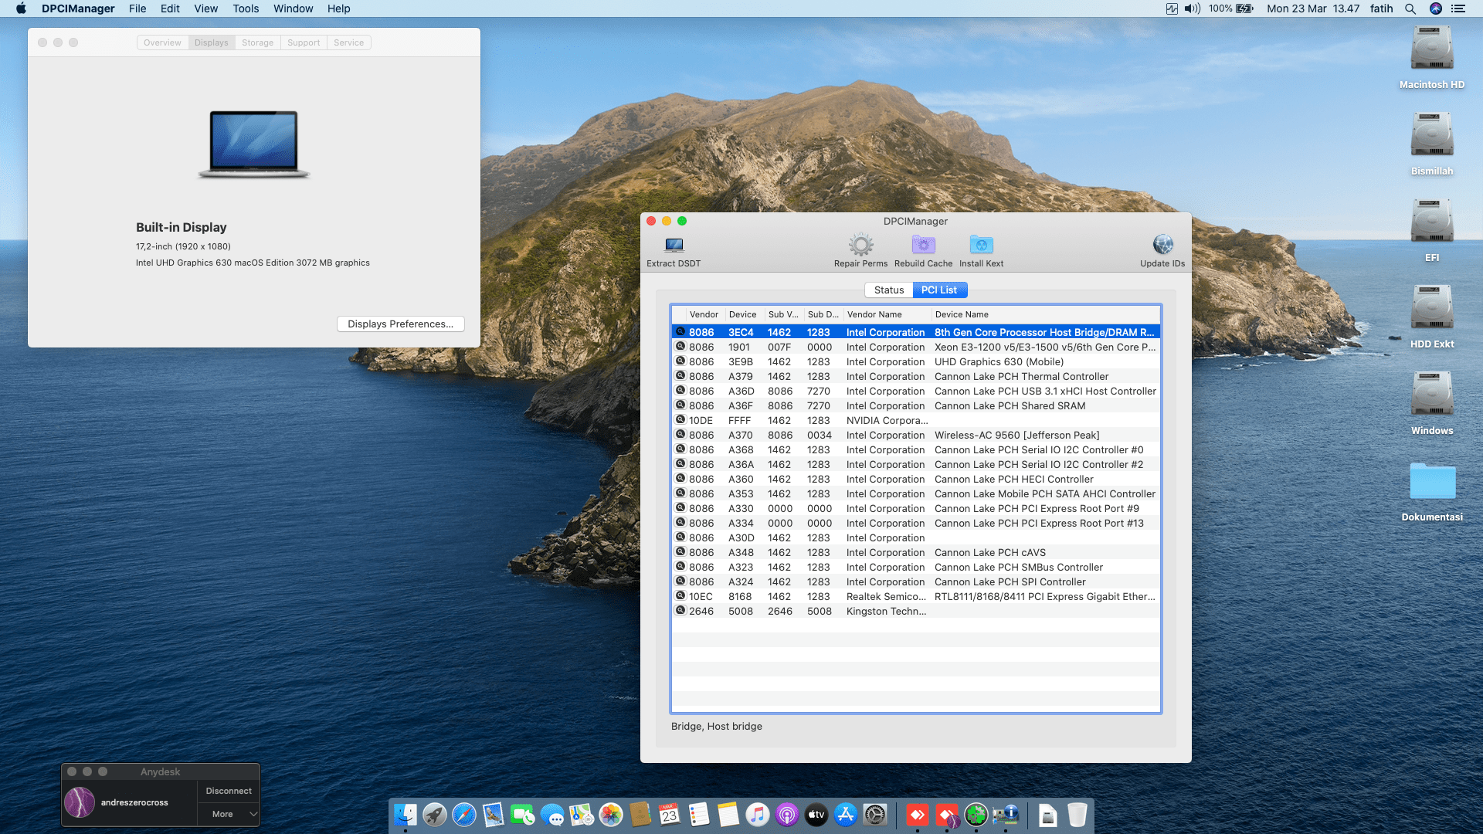Open Messages from the dock
Screen dimensions: 1483x834
[552, 815]
